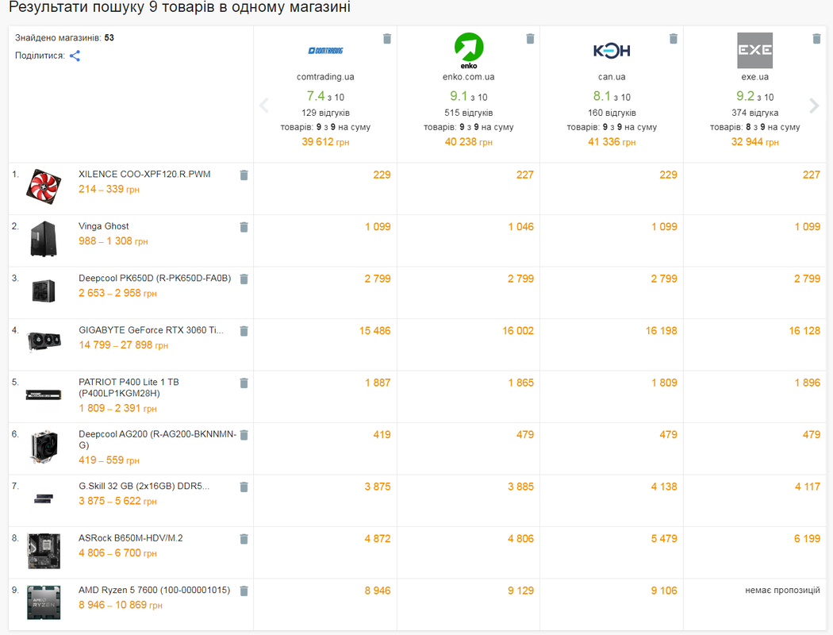The image size is (833, 635).
Task: Open exe.ua store link
Action: click(x=755, y=76)
